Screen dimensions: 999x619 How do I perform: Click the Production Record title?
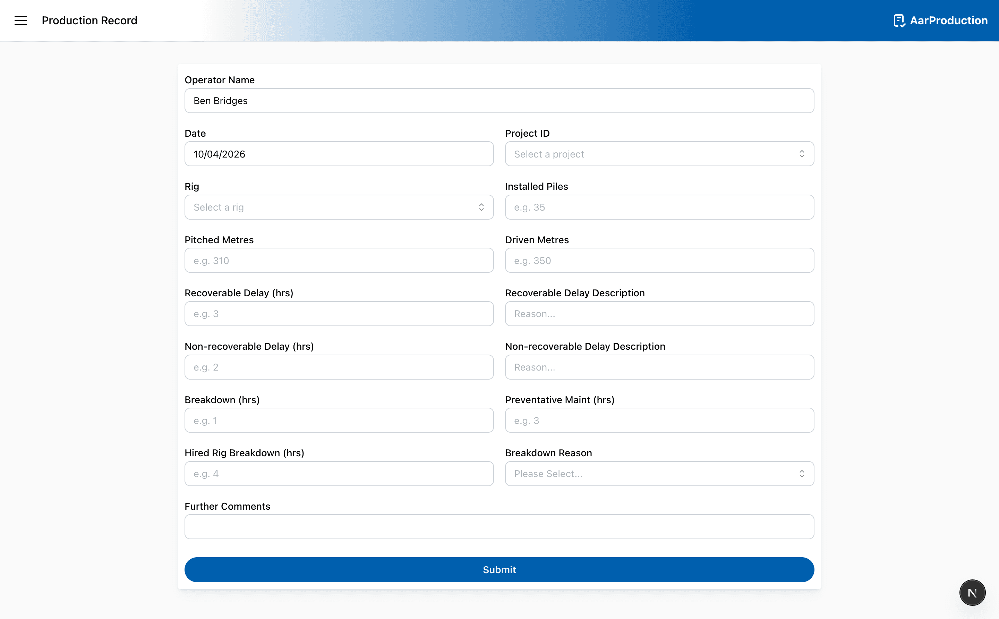(89, 20)
